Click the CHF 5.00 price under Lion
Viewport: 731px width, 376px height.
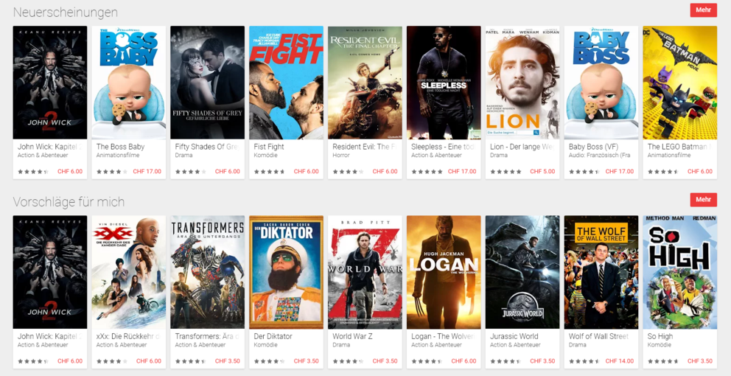(x=542, y=172)
